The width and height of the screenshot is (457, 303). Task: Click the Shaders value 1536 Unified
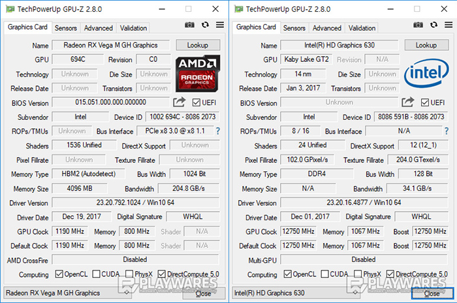coord(84,145)
